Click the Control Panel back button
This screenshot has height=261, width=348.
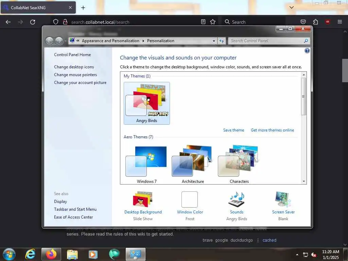click(x=50, y=41)
